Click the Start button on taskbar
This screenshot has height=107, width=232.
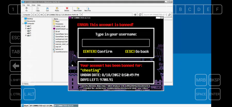click(x=25, y=106)
